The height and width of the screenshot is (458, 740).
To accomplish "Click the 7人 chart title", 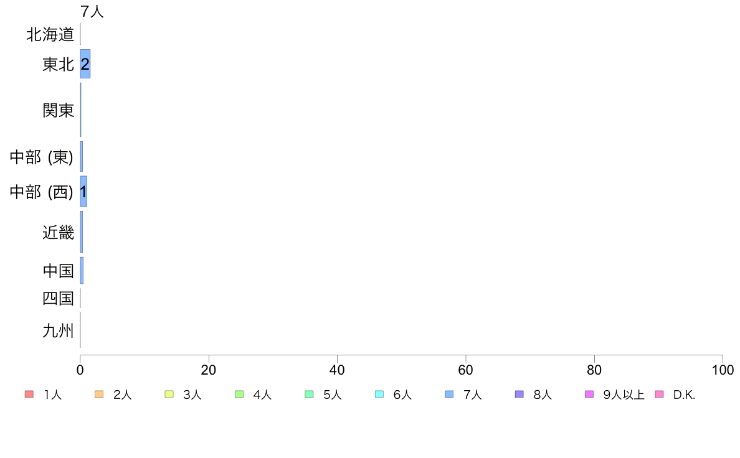I will [92, 11].
